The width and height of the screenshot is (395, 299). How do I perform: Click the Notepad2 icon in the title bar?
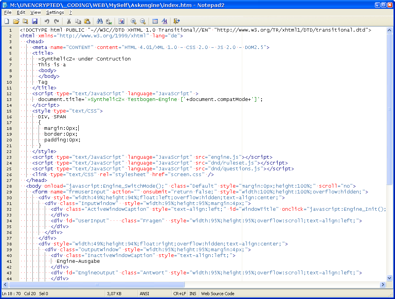[5, 5]
